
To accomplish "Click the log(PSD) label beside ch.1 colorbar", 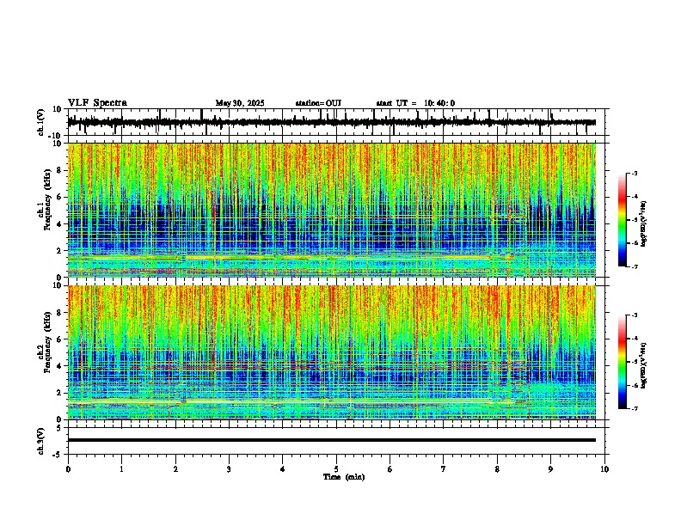I will coord(644,224).
